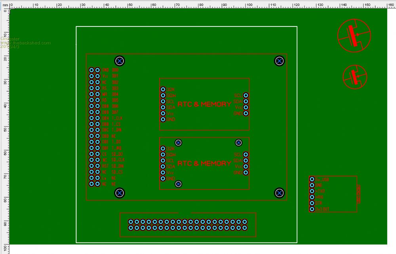
Task: Select top-left small hole of lower RTC module
Action: (179, 142)
